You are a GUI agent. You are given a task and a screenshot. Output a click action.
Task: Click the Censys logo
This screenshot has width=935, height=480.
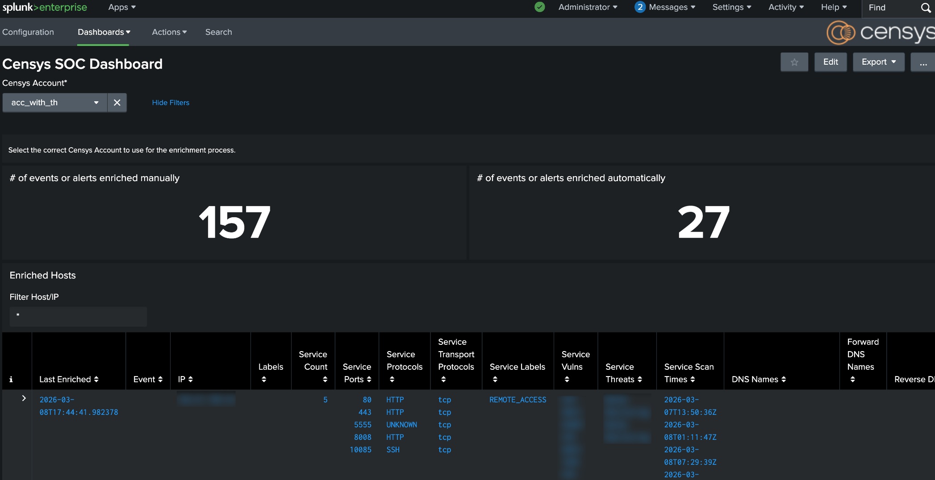[x=880, y=32]
